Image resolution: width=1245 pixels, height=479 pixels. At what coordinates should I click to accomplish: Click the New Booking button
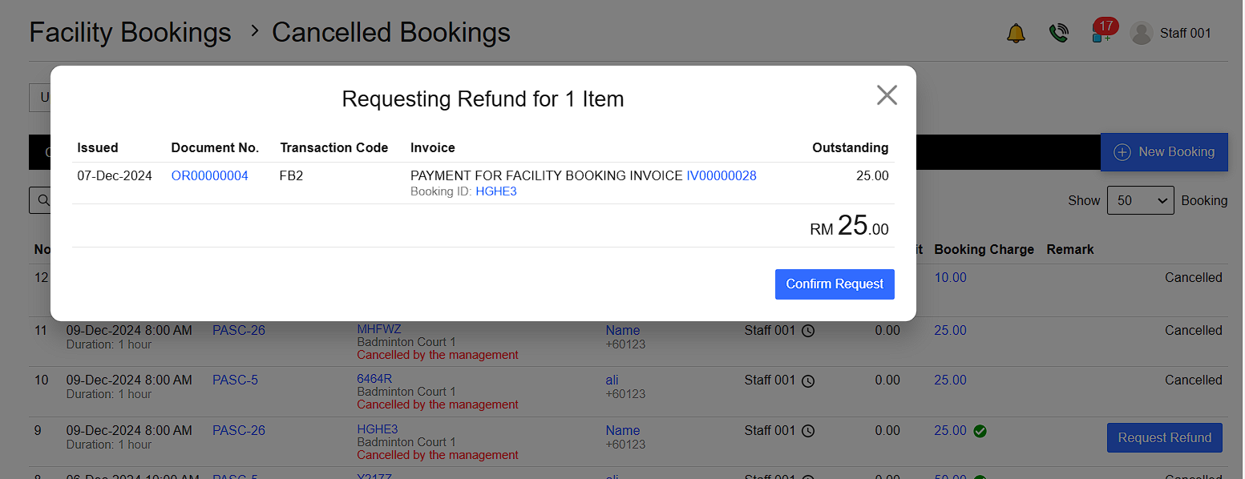coord(1164,151)
